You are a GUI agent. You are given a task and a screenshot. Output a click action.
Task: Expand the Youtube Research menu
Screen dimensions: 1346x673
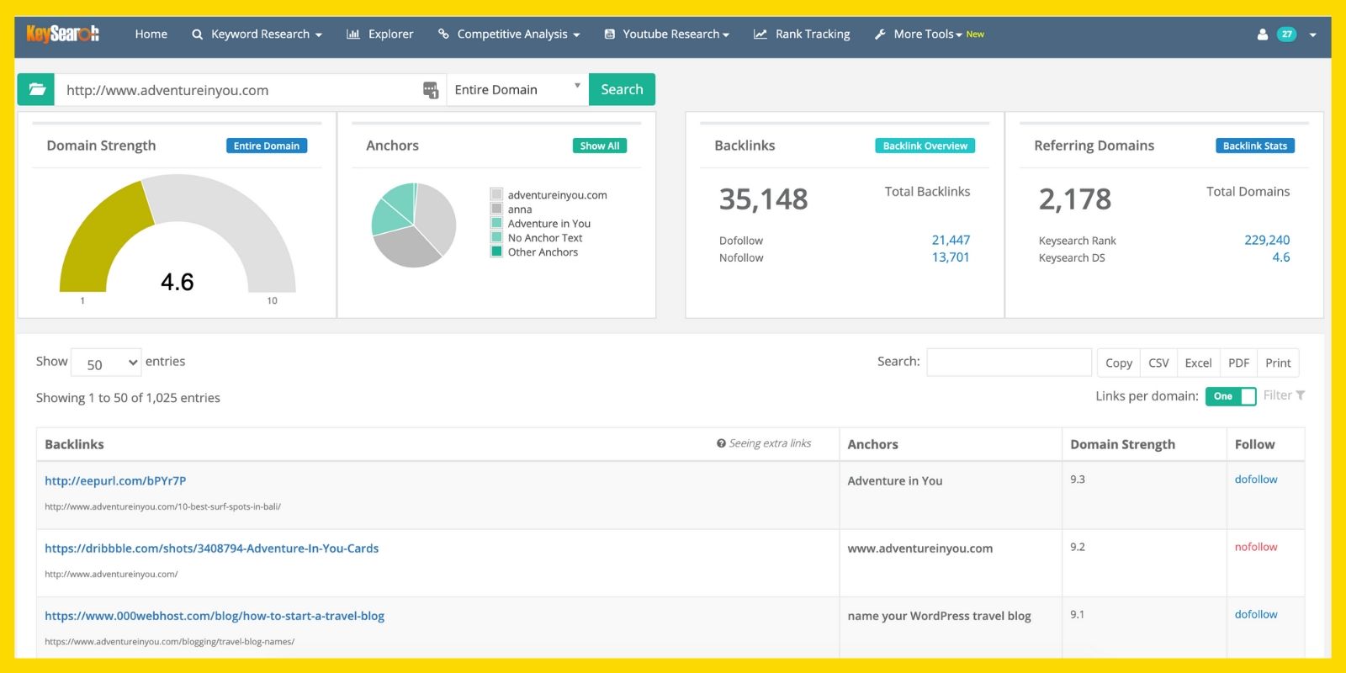pyautogui.click(x=676, y=34)
